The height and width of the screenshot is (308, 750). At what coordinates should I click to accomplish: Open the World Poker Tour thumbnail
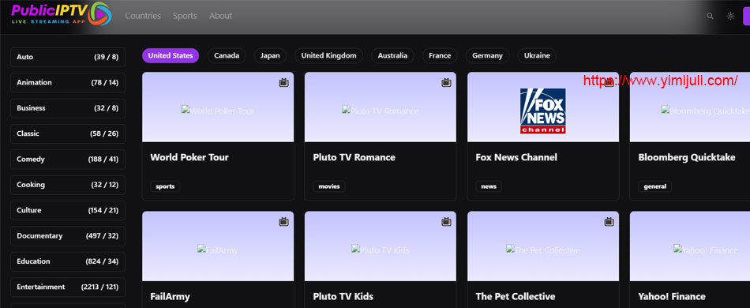pos(218,107)
